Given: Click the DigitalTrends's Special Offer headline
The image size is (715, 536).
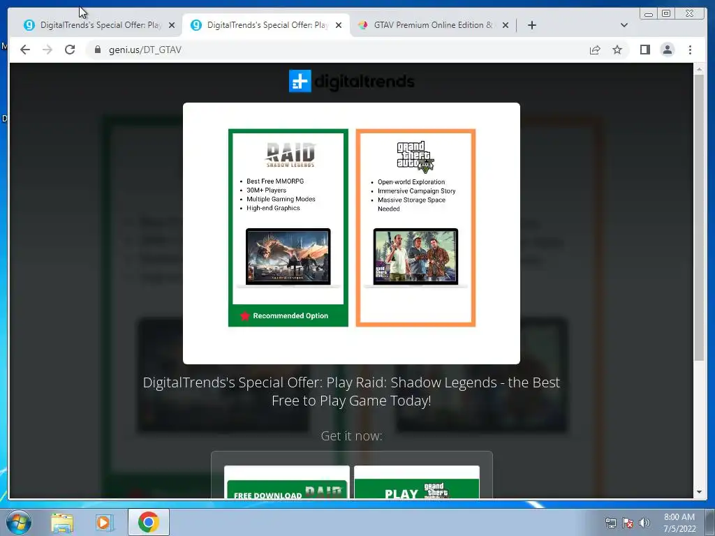Looking at the screenshot, I should click(351, 391).
